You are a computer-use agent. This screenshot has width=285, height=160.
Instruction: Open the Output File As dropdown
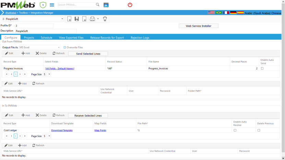(x=59, y=47)
